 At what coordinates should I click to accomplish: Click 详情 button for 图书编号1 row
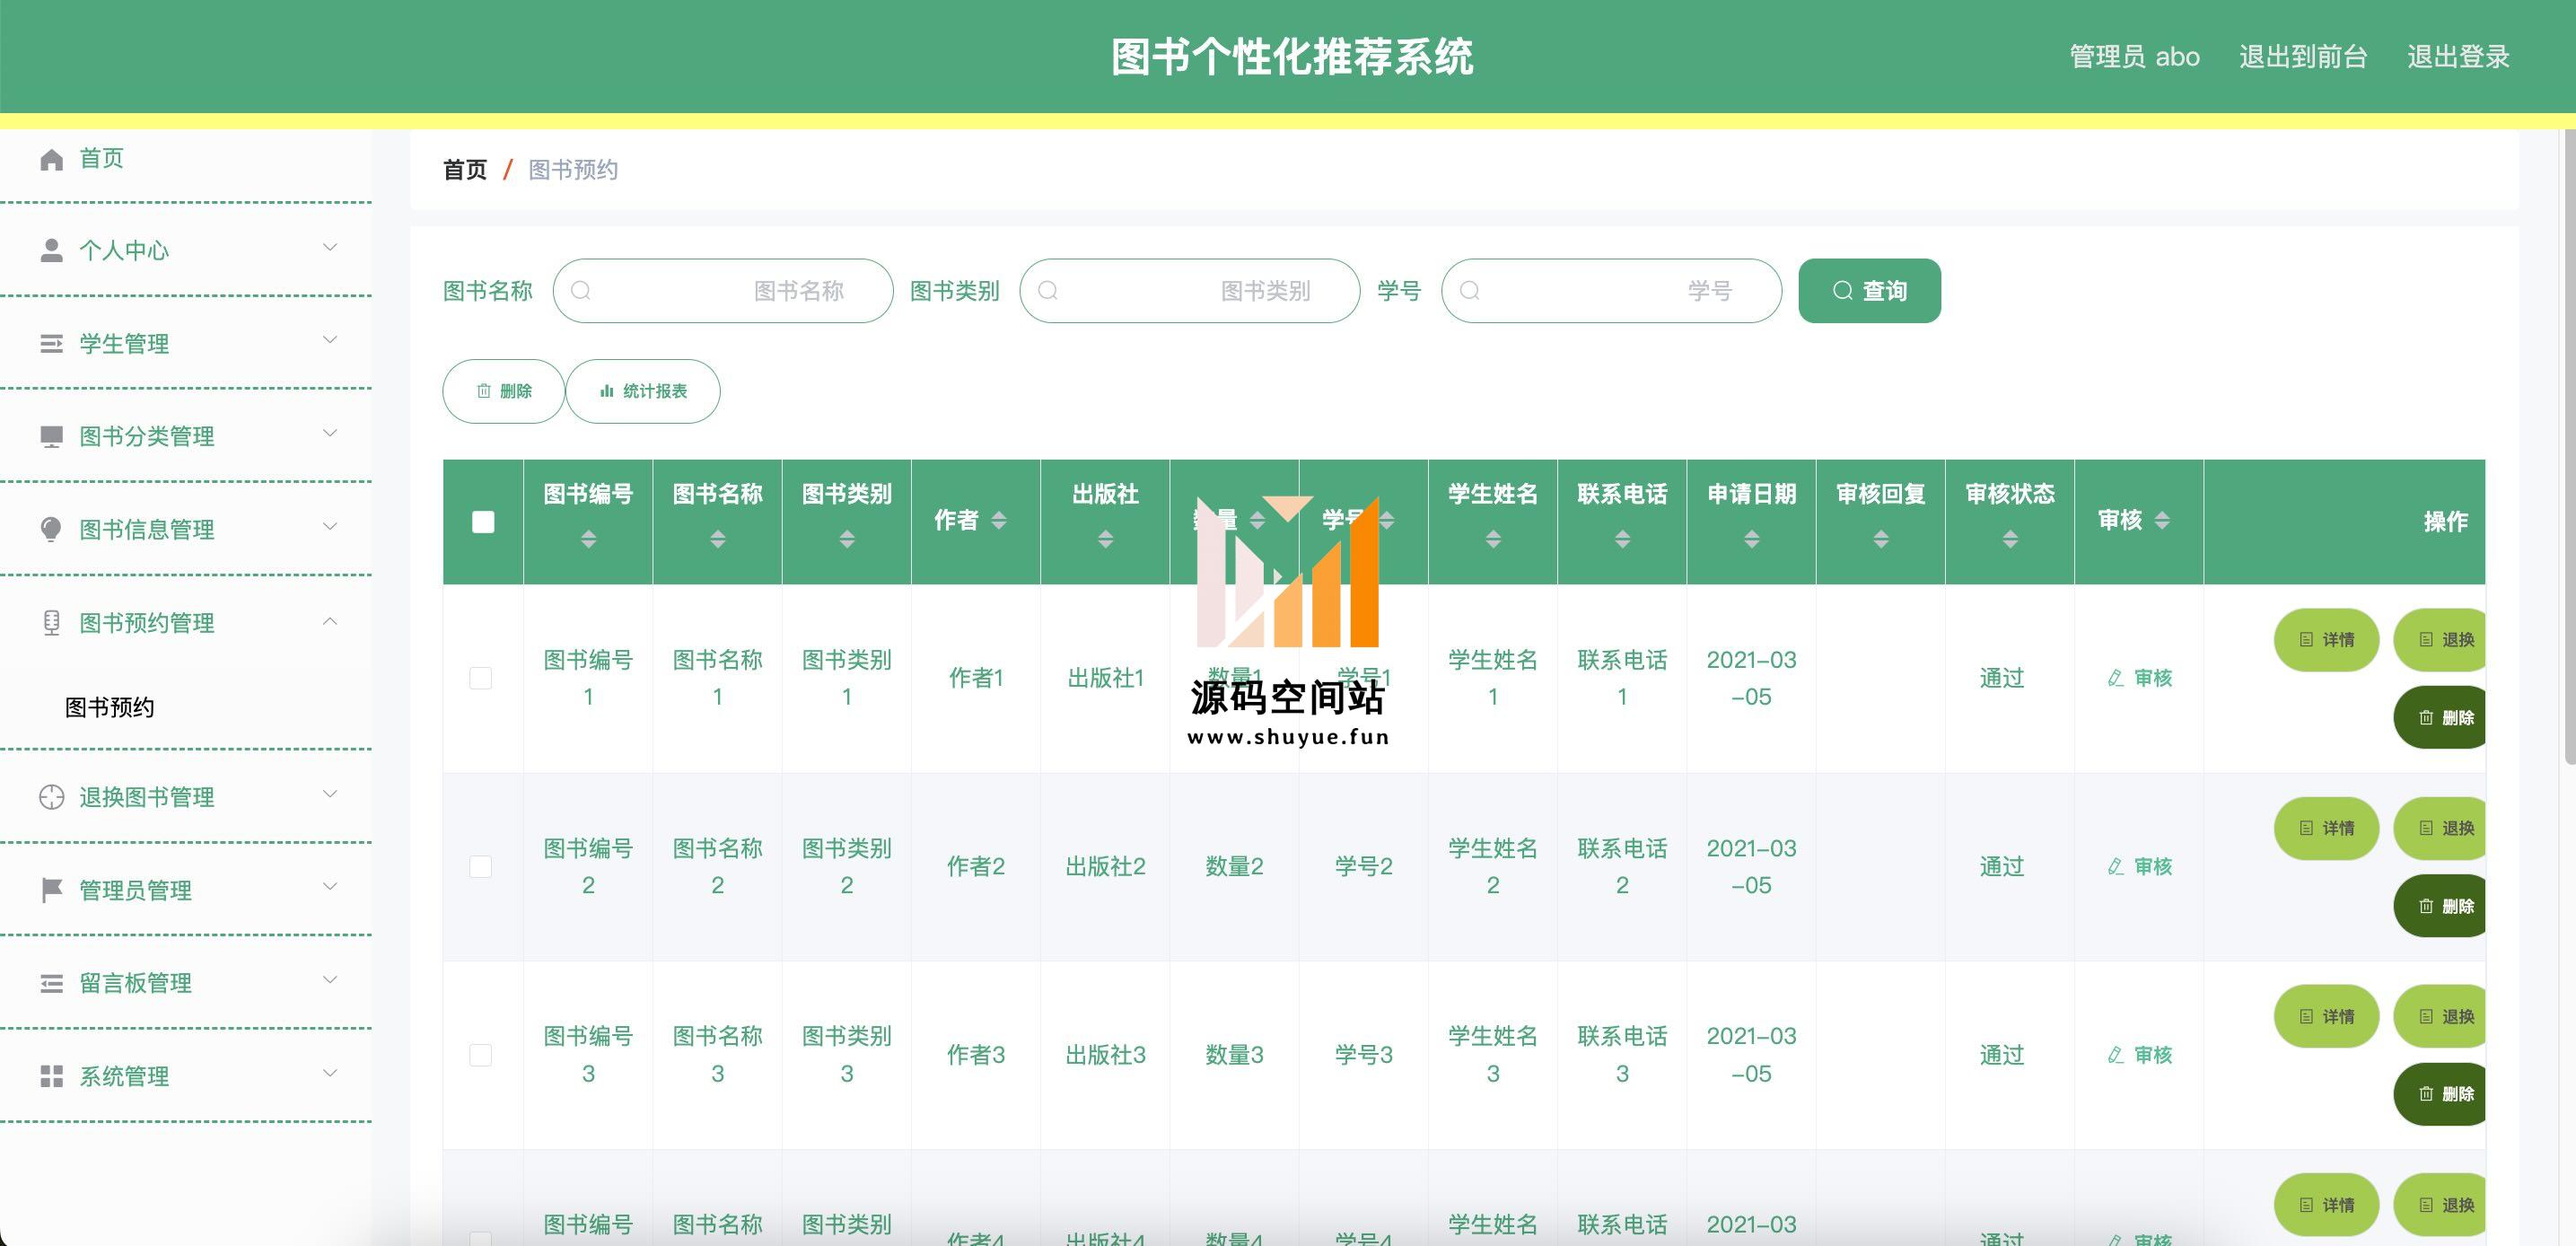pos(2326,640)
